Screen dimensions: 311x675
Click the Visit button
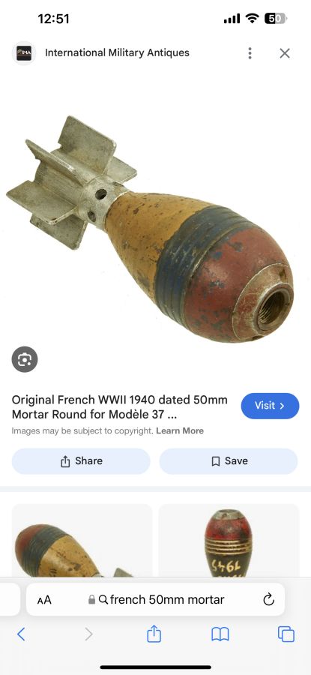tap(270, 406)
